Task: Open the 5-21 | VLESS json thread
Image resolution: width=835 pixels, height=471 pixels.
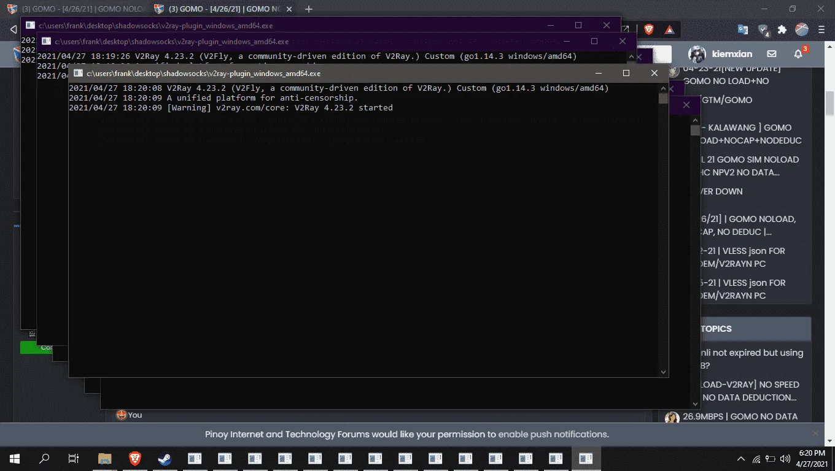Action: (743, 289)
